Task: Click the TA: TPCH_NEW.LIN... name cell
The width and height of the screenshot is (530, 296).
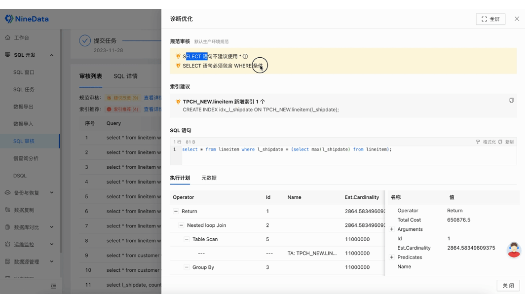Action: [x=312, y=253]
